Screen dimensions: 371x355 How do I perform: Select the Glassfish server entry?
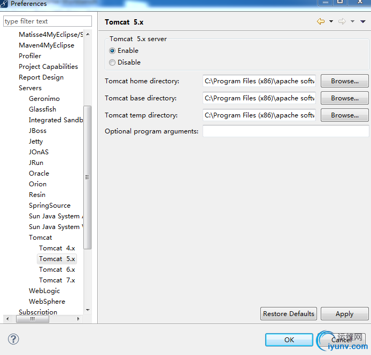pos(42,109)
